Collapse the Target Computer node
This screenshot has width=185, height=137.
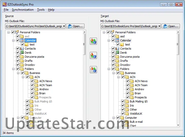(x=113, y=118)
